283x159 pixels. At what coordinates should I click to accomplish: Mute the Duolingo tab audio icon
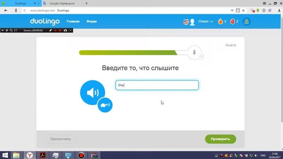(35, 4)
